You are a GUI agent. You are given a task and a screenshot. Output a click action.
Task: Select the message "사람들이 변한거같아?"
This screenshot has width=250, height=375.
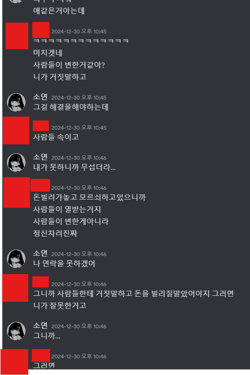[x=69, y=65]
